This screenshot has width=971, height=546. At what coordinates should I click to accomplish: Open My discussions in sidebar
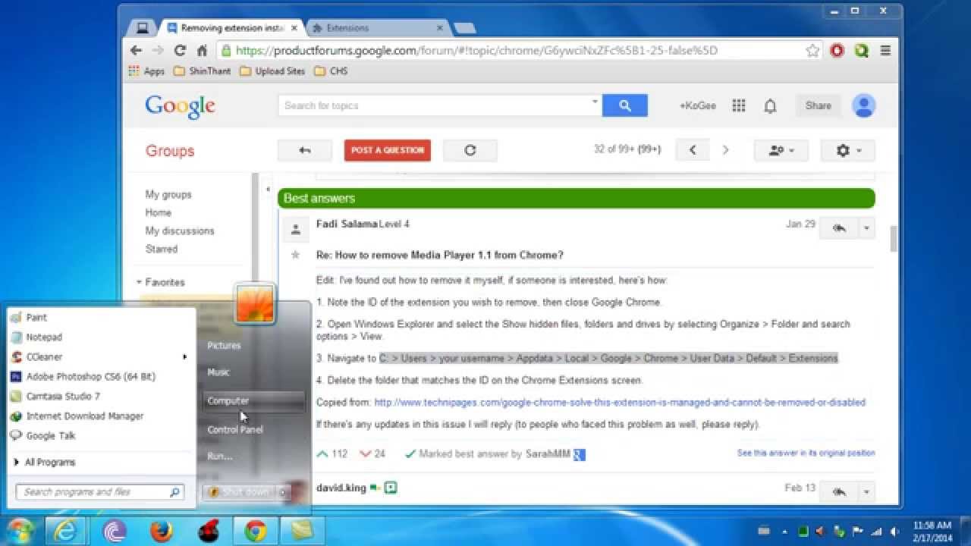click(180, 231)
